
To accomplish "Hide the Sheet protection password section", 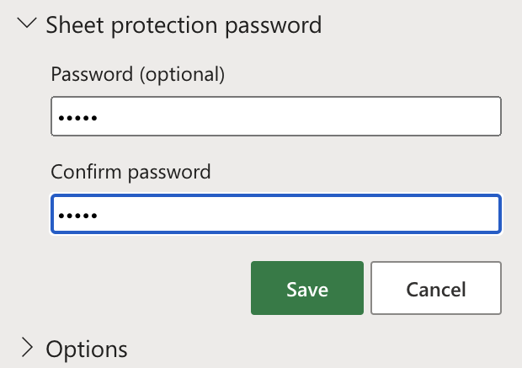I will click(28, 24).
